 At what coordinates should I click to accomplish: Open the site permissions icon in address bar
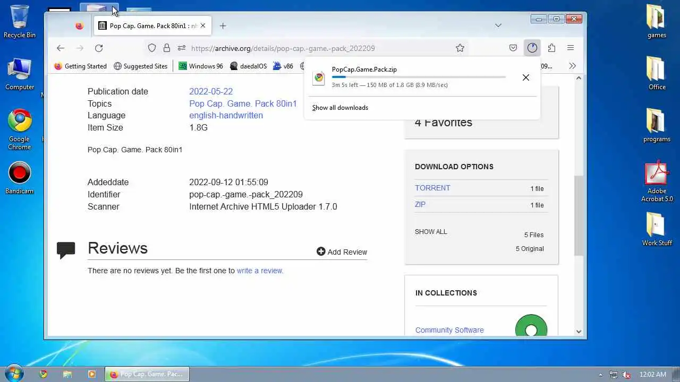[x=182, y=48]
